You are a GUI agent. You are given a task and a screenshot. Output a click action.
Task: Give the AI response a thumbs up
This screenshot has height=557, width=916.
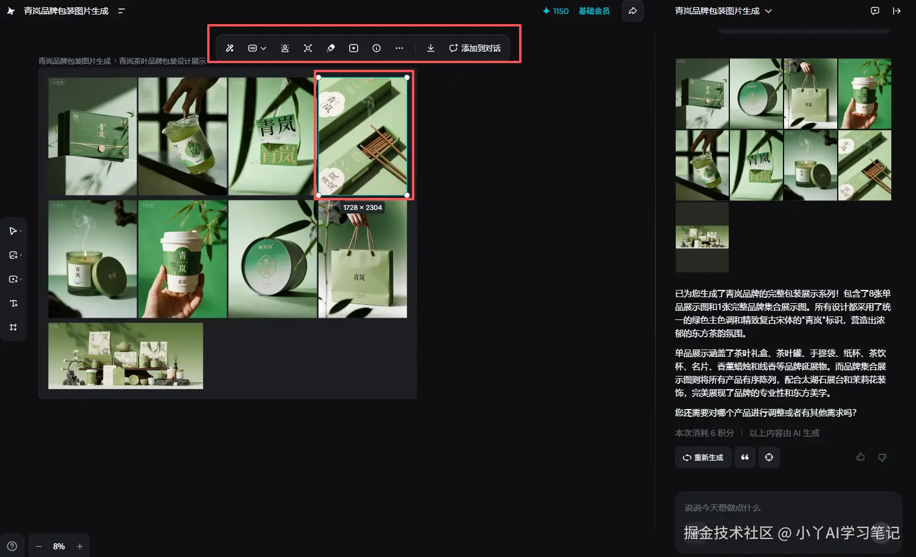pos(860,457)
